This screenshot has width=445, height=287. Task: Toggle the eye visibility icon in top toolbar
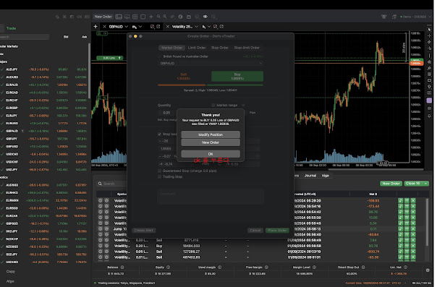pyautogui.click(x=205, y=17)
